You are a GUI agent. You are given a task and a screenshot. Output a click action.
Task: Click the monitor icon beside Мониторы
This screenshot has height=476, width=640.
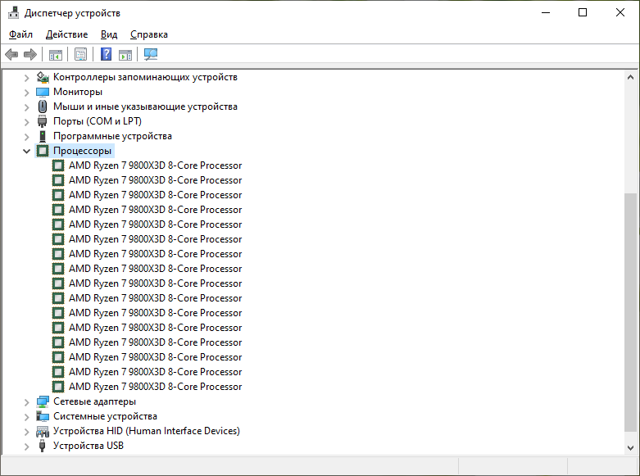tap(43, 92)
